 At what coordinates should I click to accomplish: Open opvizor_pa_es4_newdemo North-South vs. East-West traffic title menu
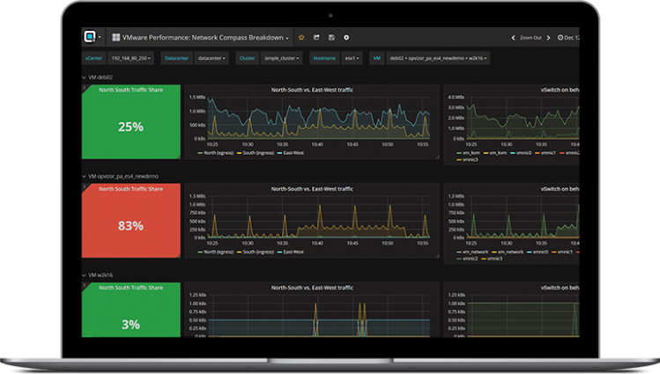(312, 189)
